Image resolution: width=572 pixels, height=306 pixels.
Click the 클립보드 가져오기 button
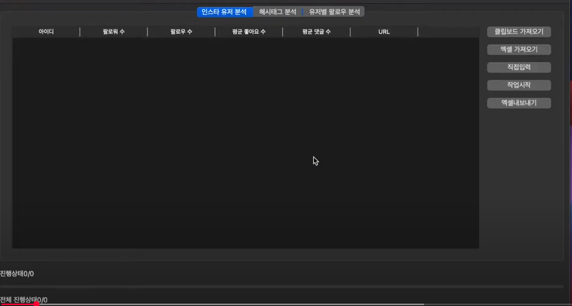coord(518,32)
